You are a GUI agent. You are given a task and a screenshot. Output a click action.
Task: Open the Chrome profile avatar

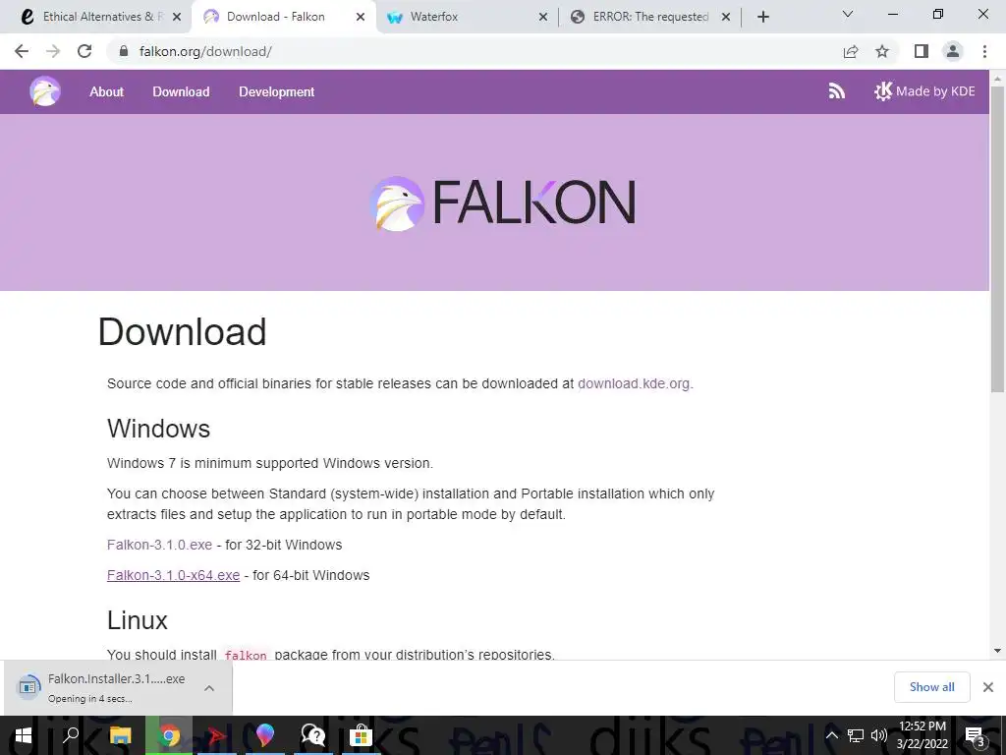click(x=953, y=51)
